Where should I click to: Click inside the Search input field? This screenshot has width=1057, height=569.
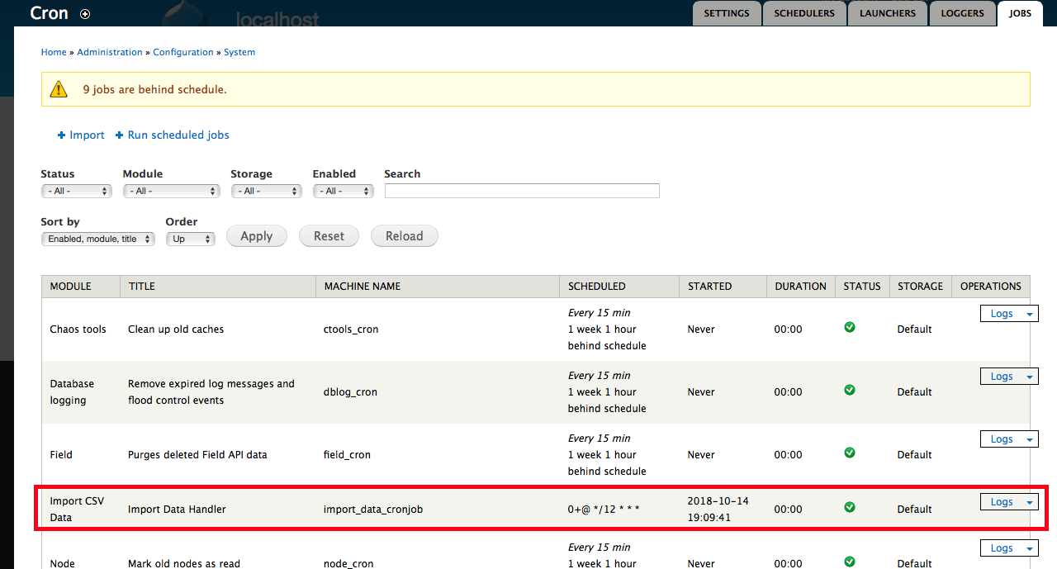pyautogui.click(x=520, y=191)
